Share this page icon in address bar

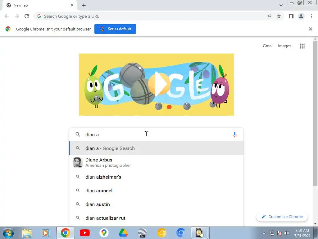(269, 16)
